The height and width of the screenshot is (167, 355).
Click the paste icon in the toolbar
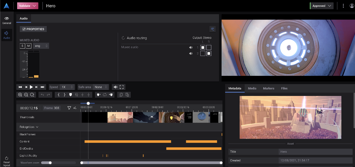click(127, 95)
